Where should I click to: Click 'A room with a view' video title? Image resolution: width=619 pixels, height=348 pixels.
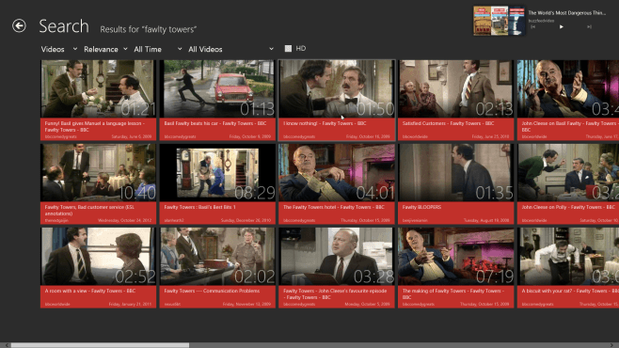90,291
